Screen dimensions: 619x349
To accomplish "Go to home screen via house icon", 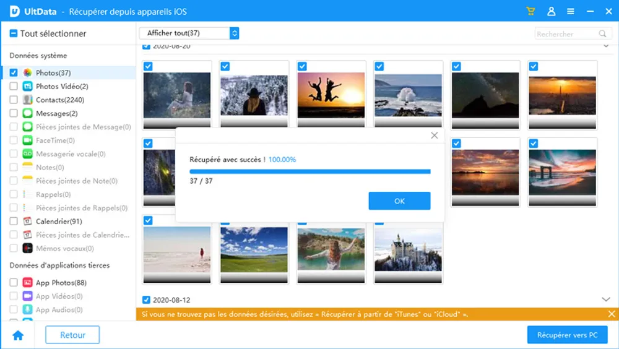I will [x=18, y=335].
